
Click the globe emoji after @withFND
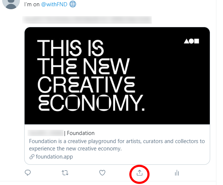tap(73, 4)
